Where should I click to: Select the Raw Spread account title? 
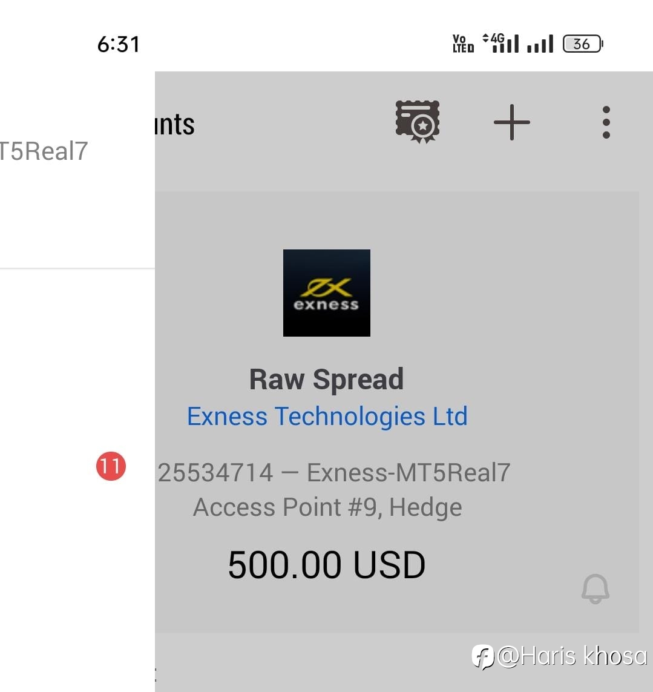tap(327, 380)
